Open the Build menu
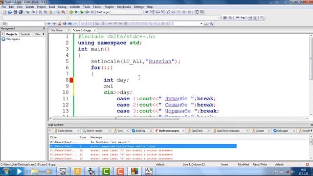 pyautogui.click(x=52, y=7)
